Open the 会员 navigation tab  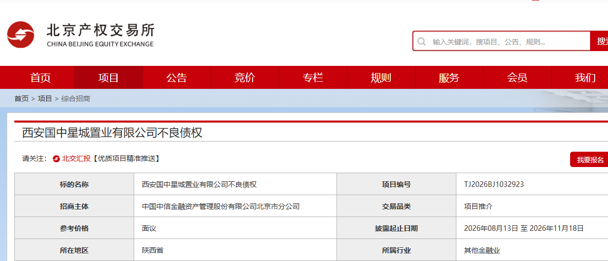[517, 78]
